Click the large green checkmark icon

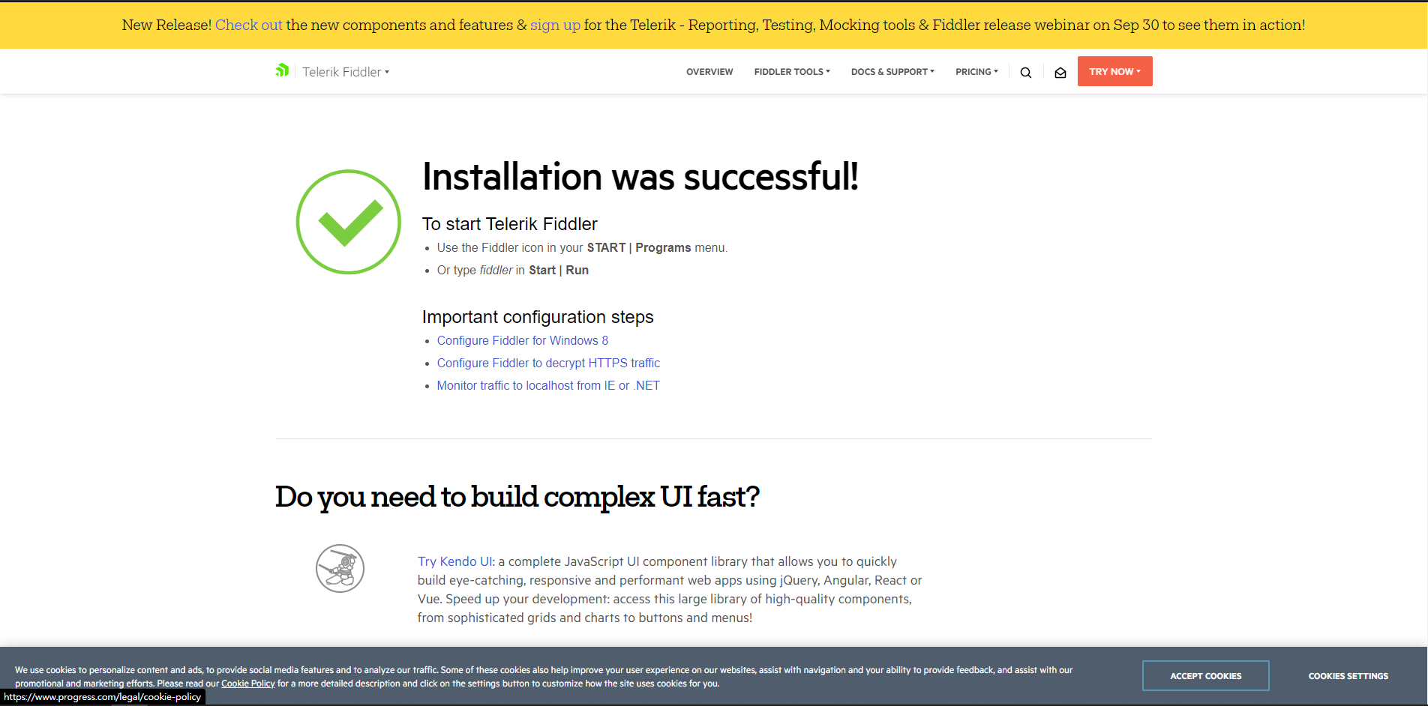click(349, 222)
